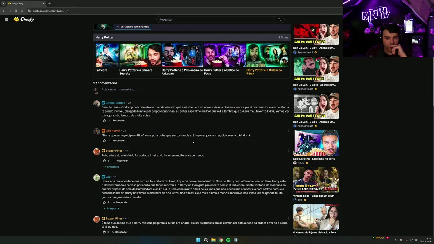Viewport: 434px width, 244px height.
Task: Open options menu on first Bipper Pines comment
Action: tap(288, 151)
